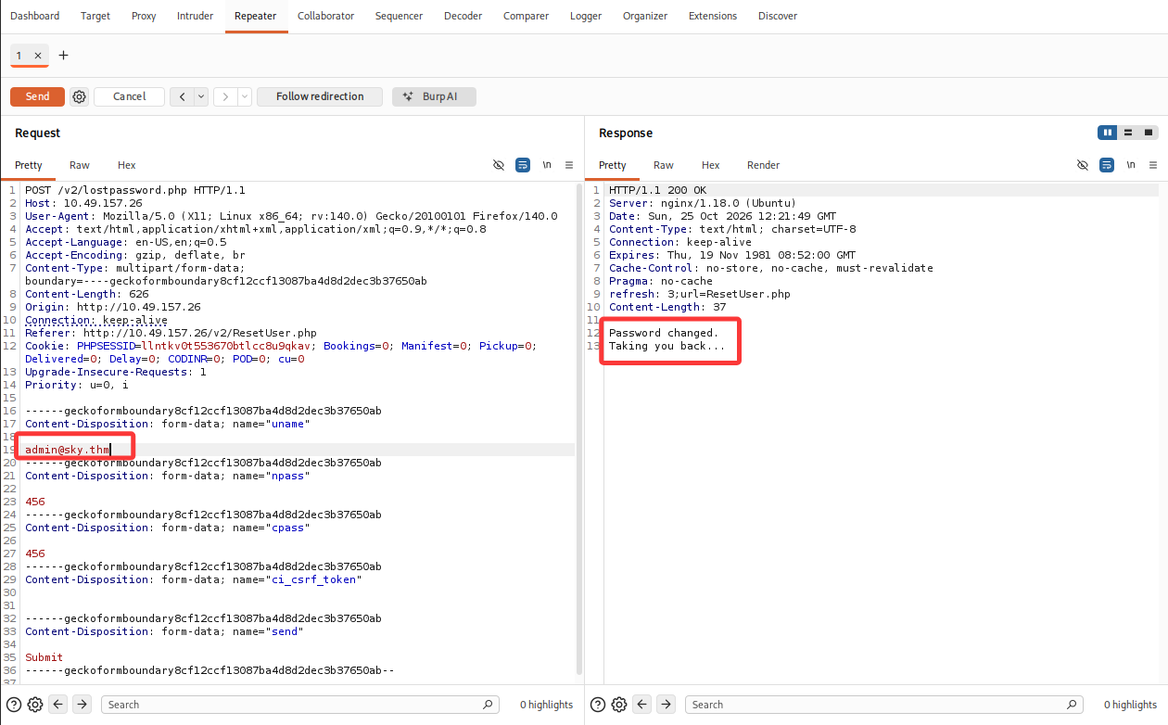Open the Proxy tab
Image resolution: width=1168 pixels, height=725 pixels.
click(144, 16)
